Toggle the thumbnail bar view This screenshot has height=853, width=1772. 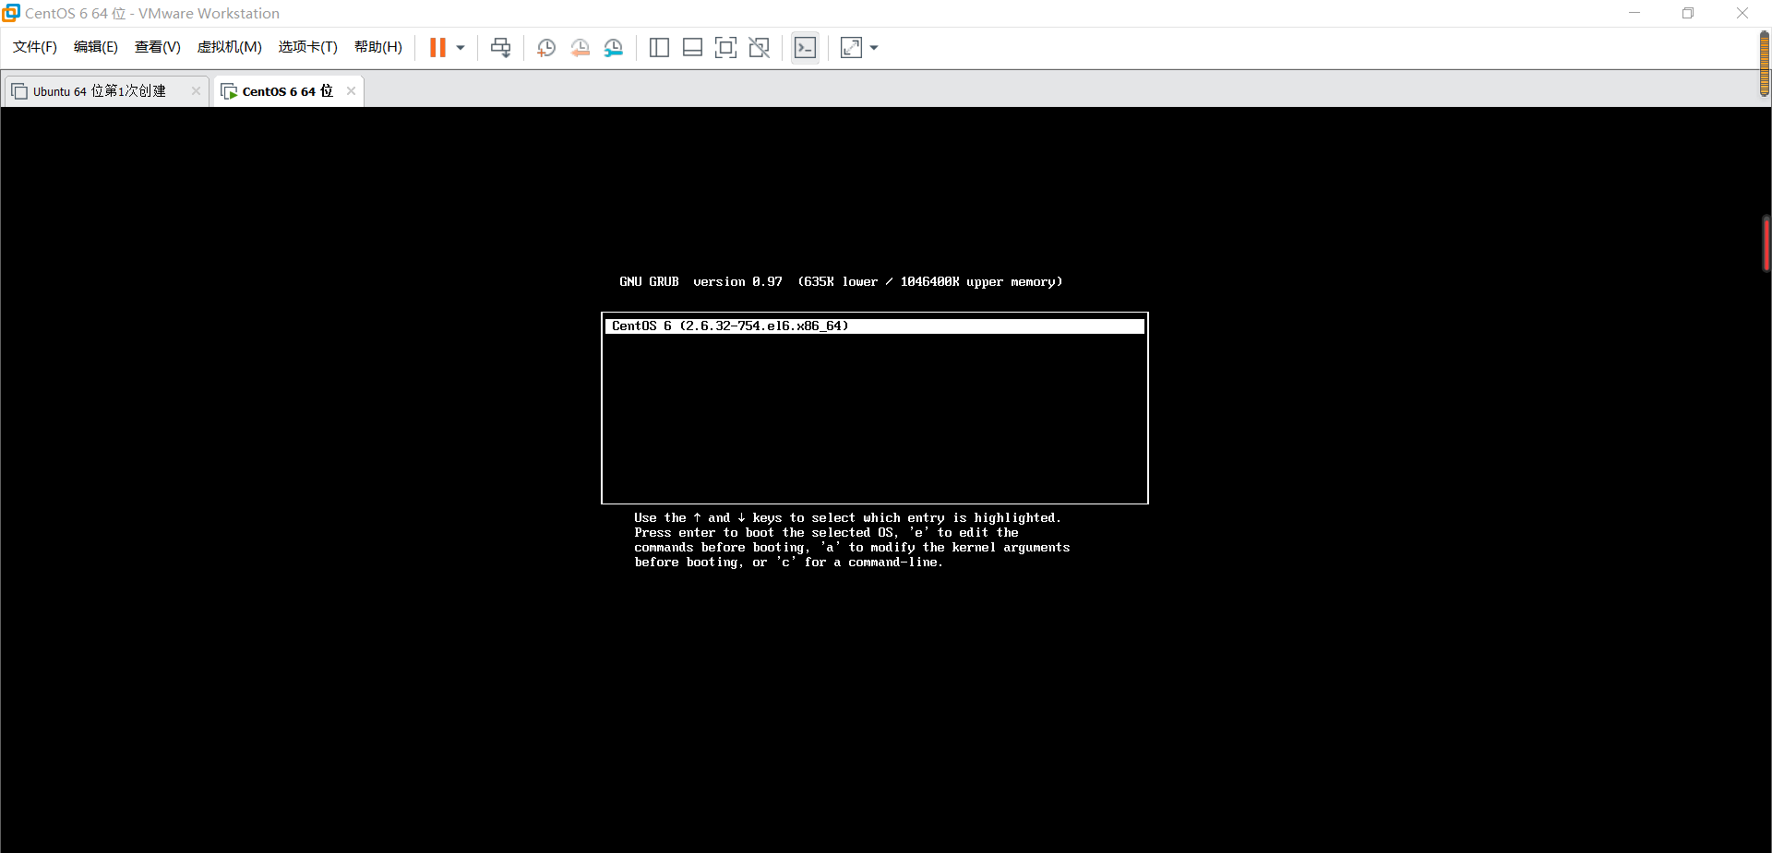(692, 48)
